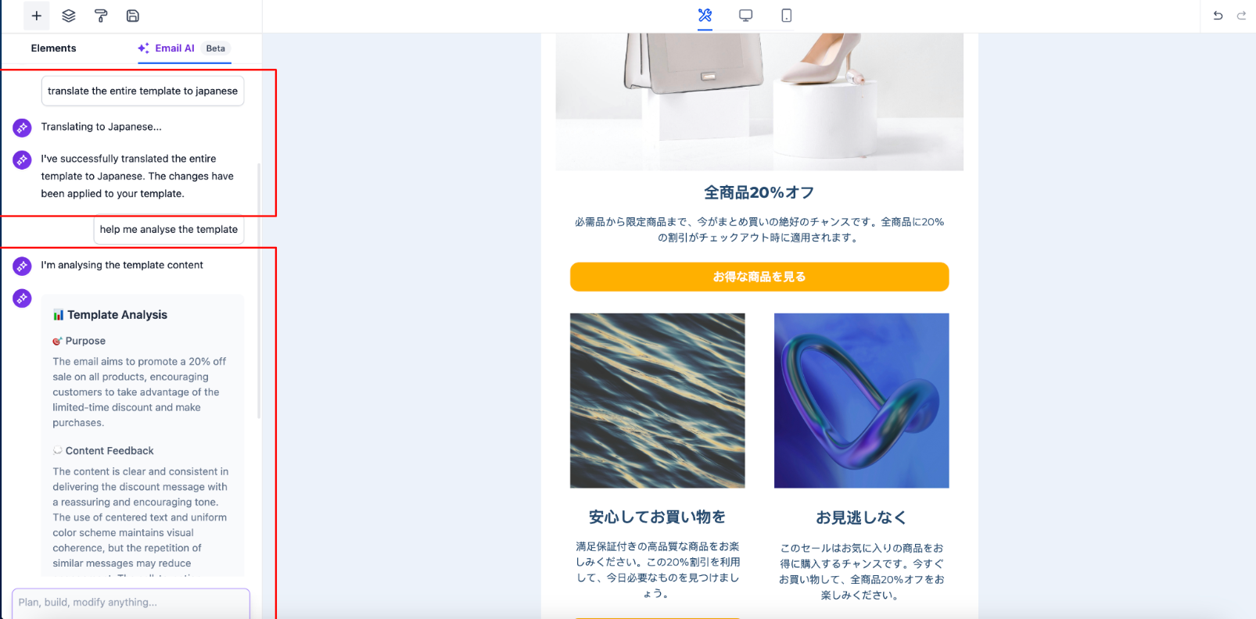Click paragraph starting このセールはお気に入り
The image size is (1256, 619).
[862, 571]
